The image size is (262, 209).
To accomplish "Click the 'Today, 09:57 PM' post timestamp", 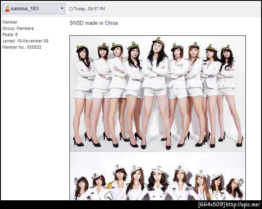I will point(89,9).
